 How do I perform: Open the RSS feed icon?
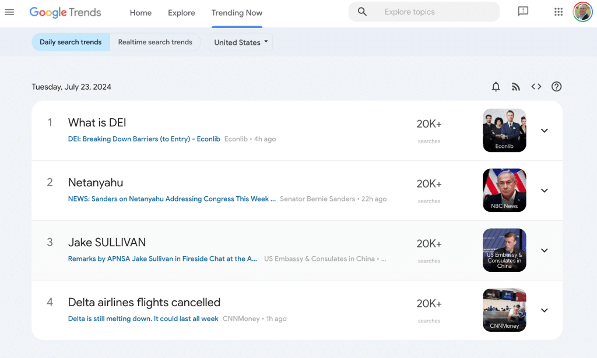516,87
